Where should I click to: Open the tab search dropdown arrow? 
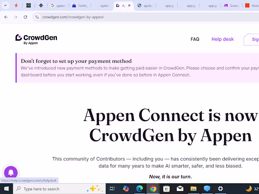5,5
